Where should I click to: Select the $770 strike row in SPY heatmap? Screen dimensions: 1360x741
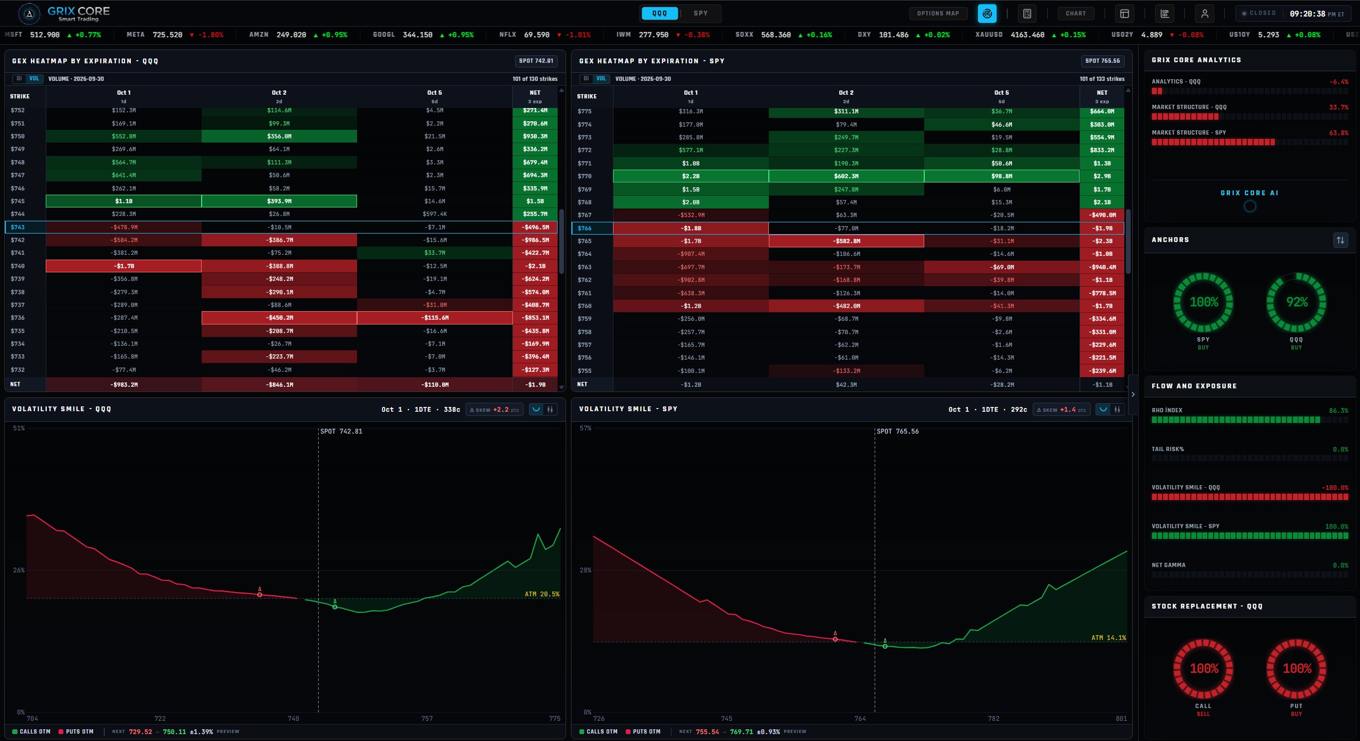(x=848, y=176)
